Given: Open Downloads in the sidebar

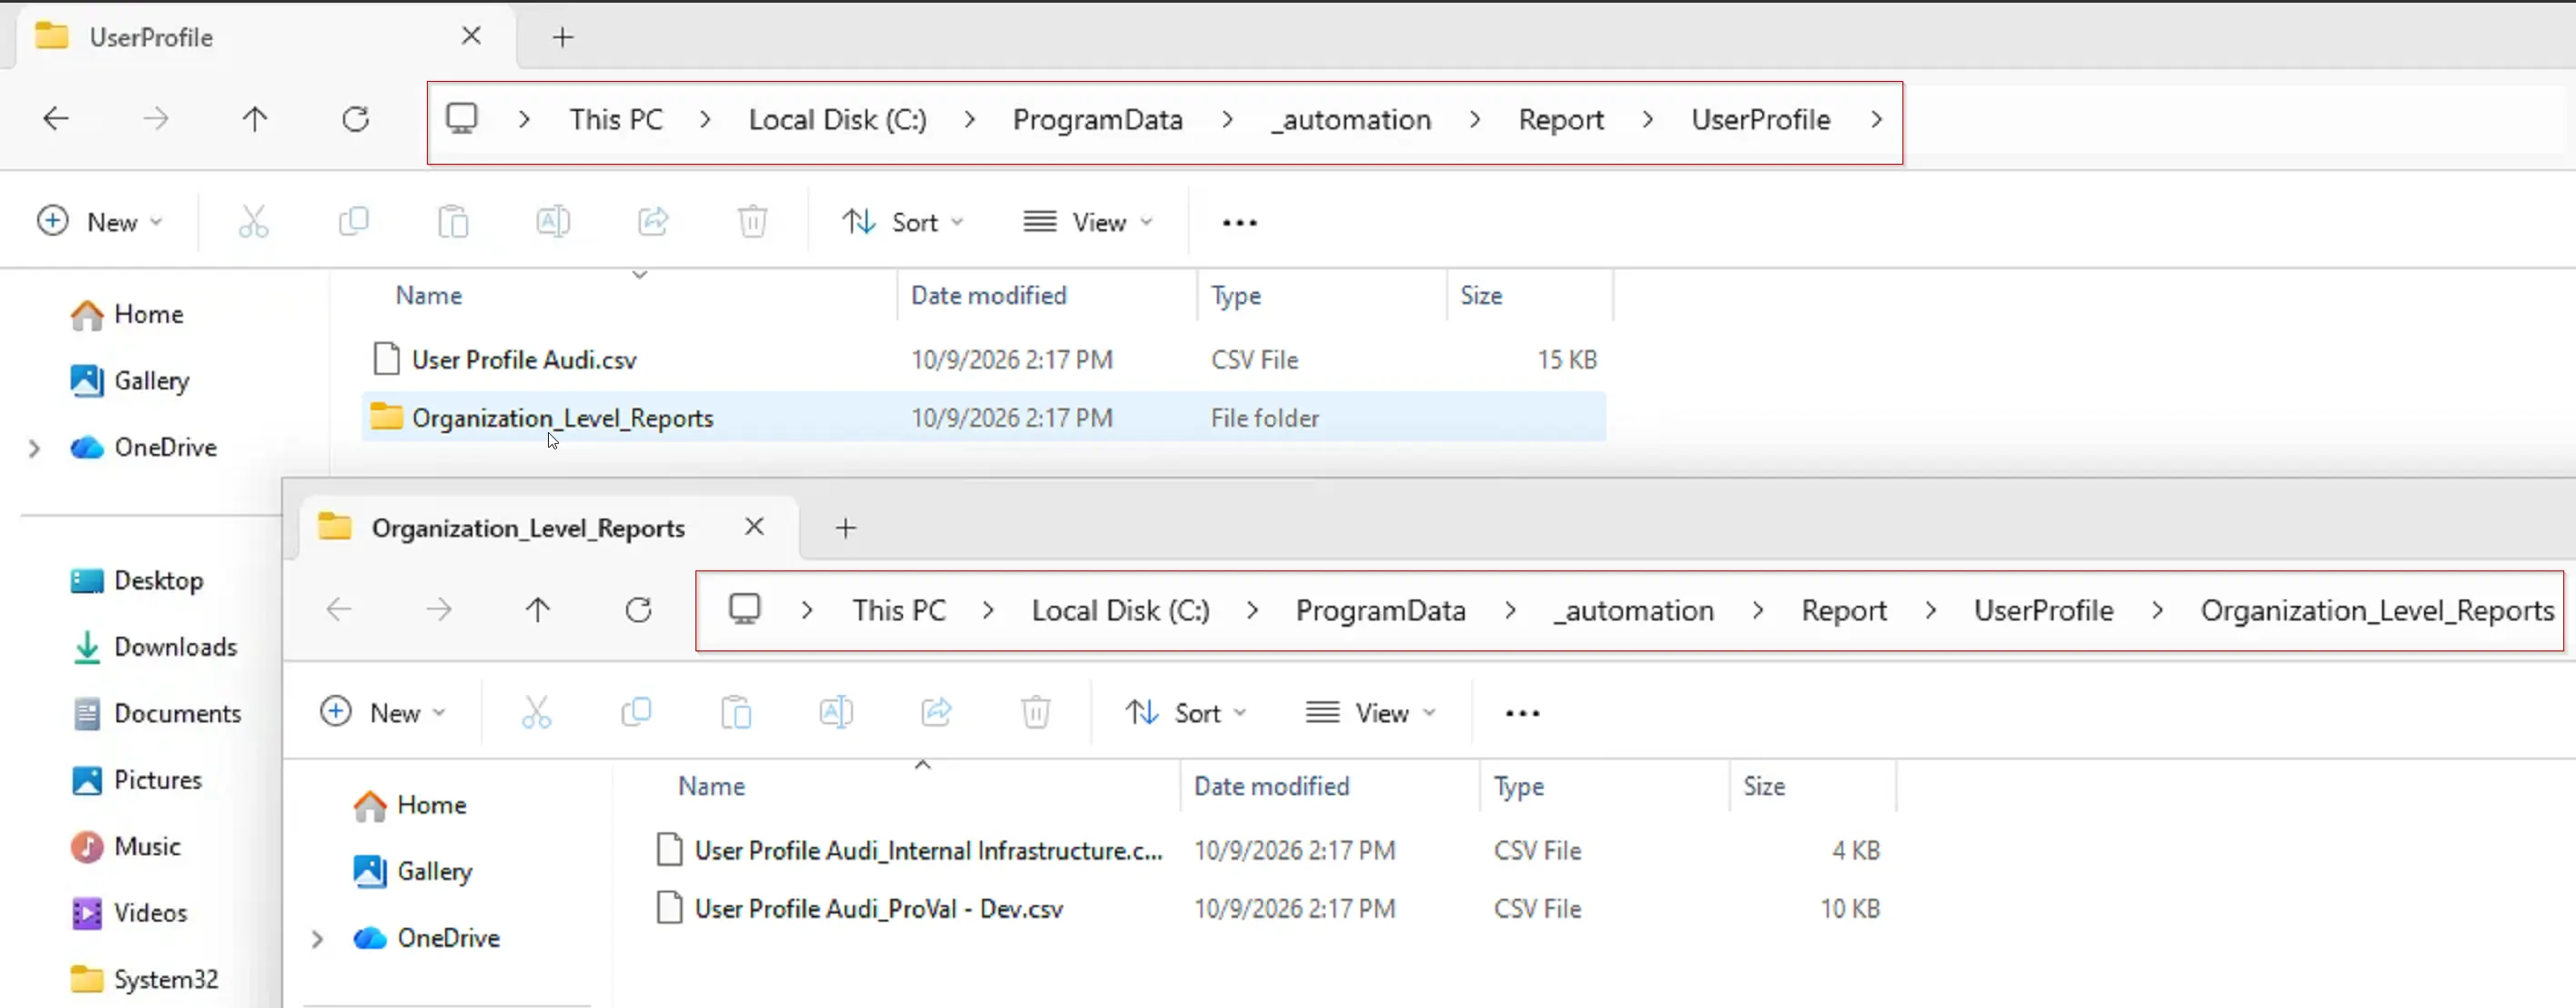Looking at the screenshot, I should 155,648.
